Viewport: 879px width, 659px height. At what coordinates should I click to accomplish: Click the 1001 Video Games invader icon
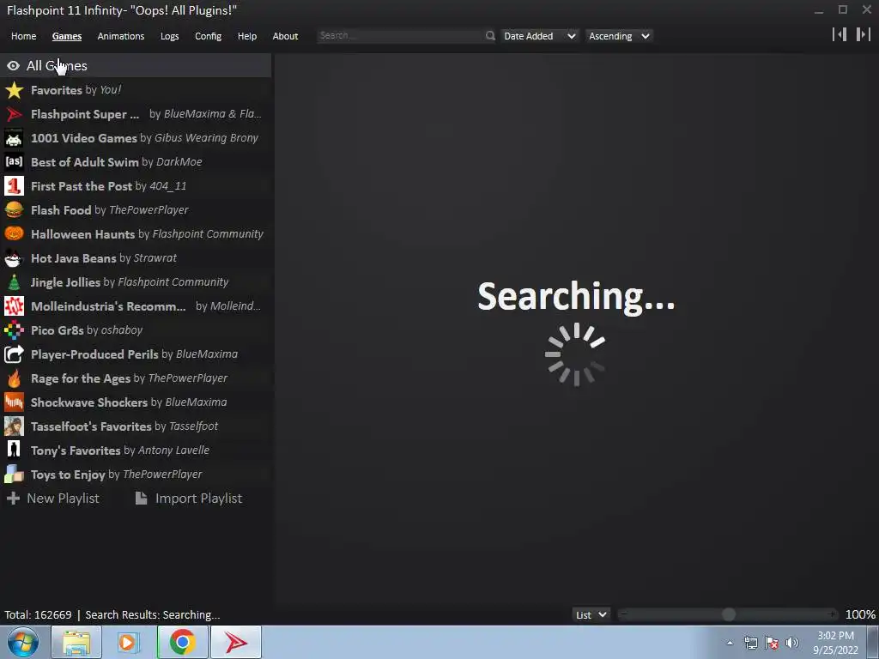(x=14, y=138)
